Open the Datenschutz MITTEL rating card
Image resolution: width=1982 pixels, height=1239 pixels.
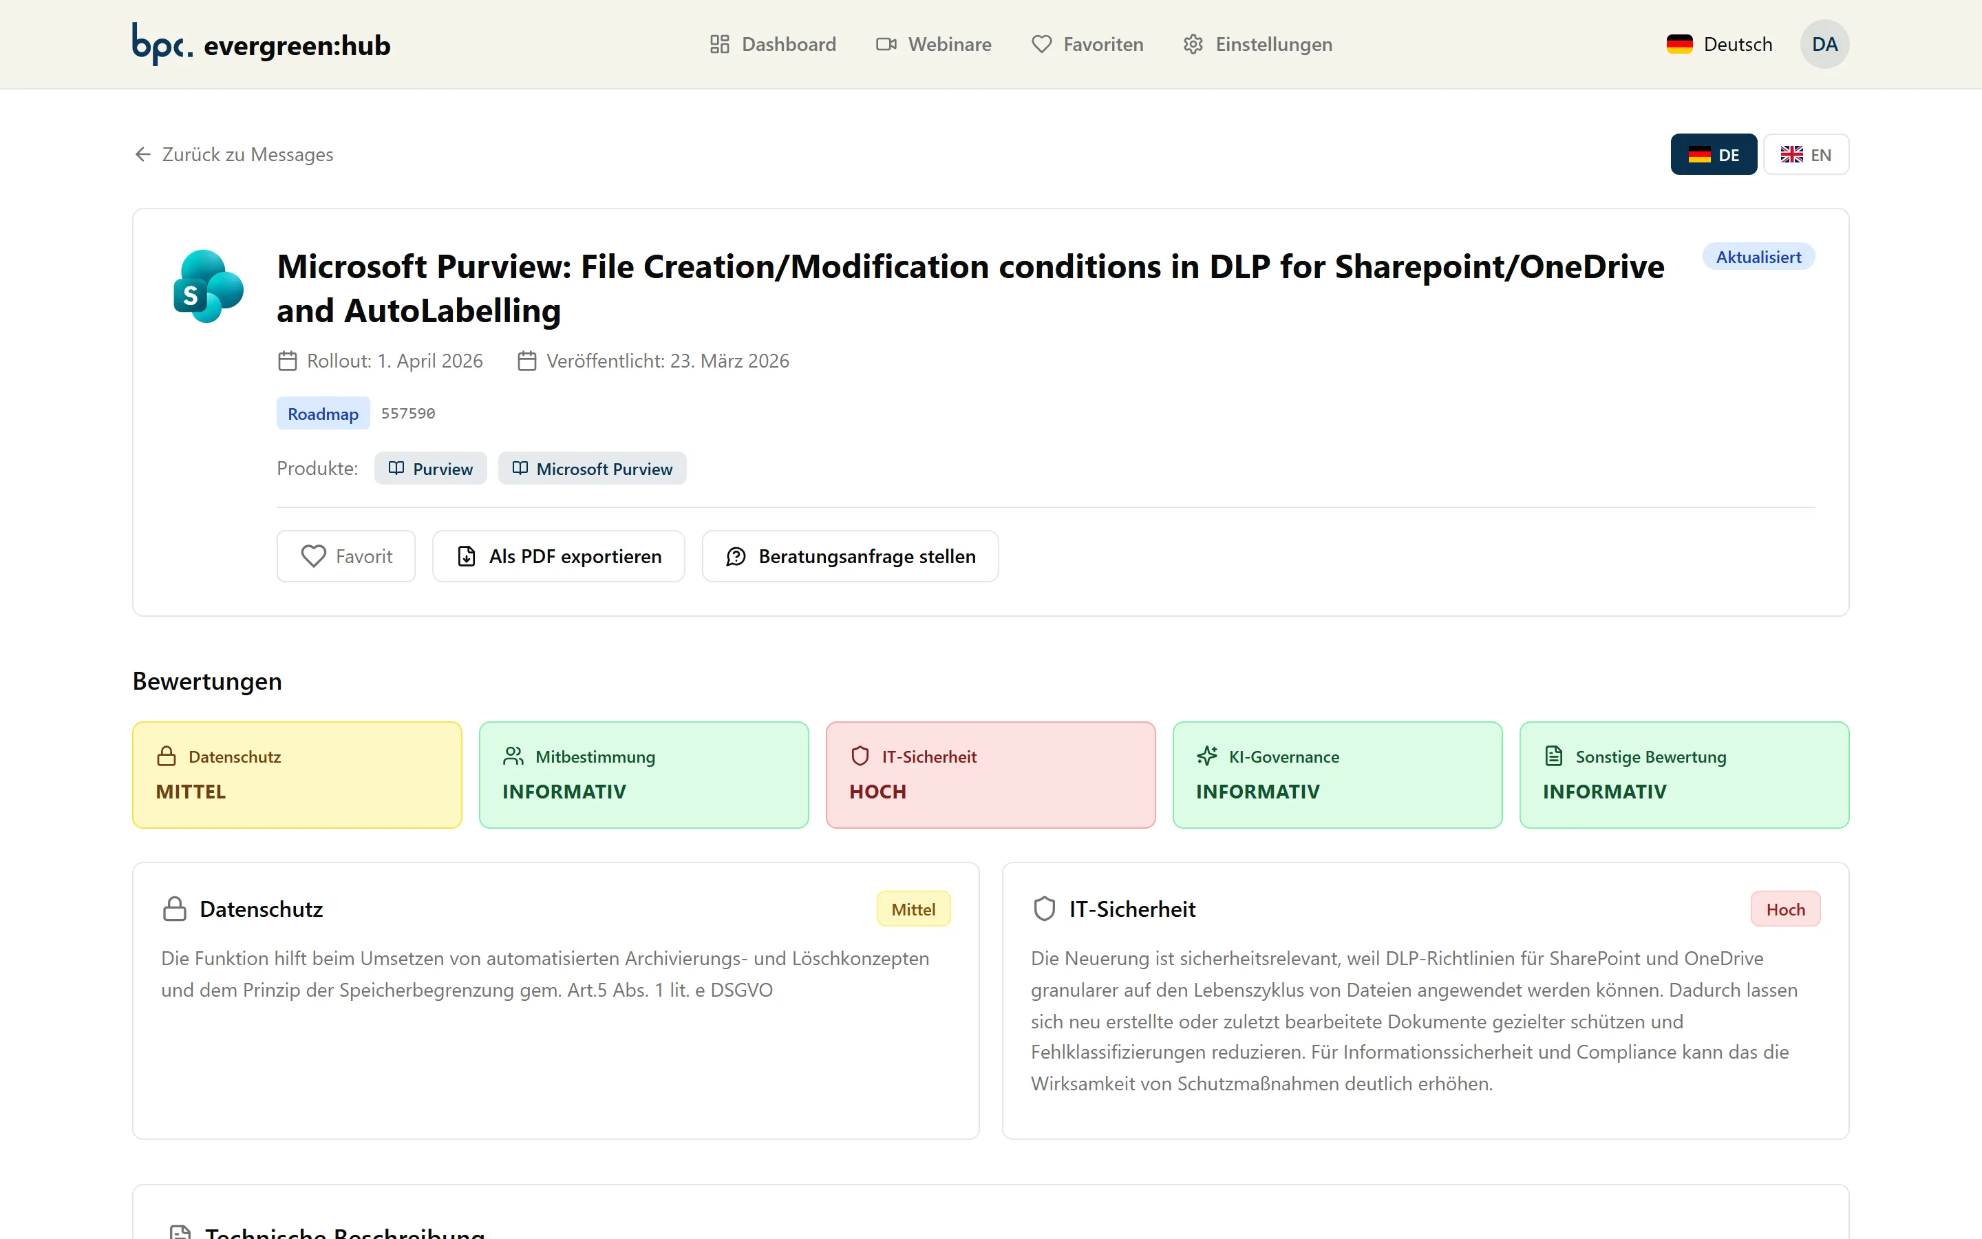click(297, 774)
